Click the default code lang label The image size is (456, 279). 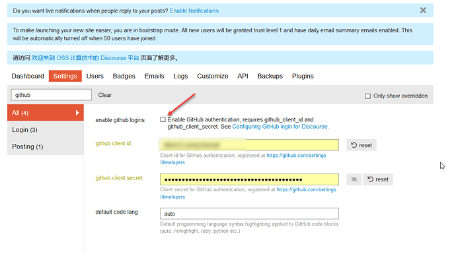click(116, 212)
